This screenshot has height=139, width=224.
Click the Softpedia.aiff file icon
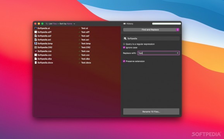point(36,32)
